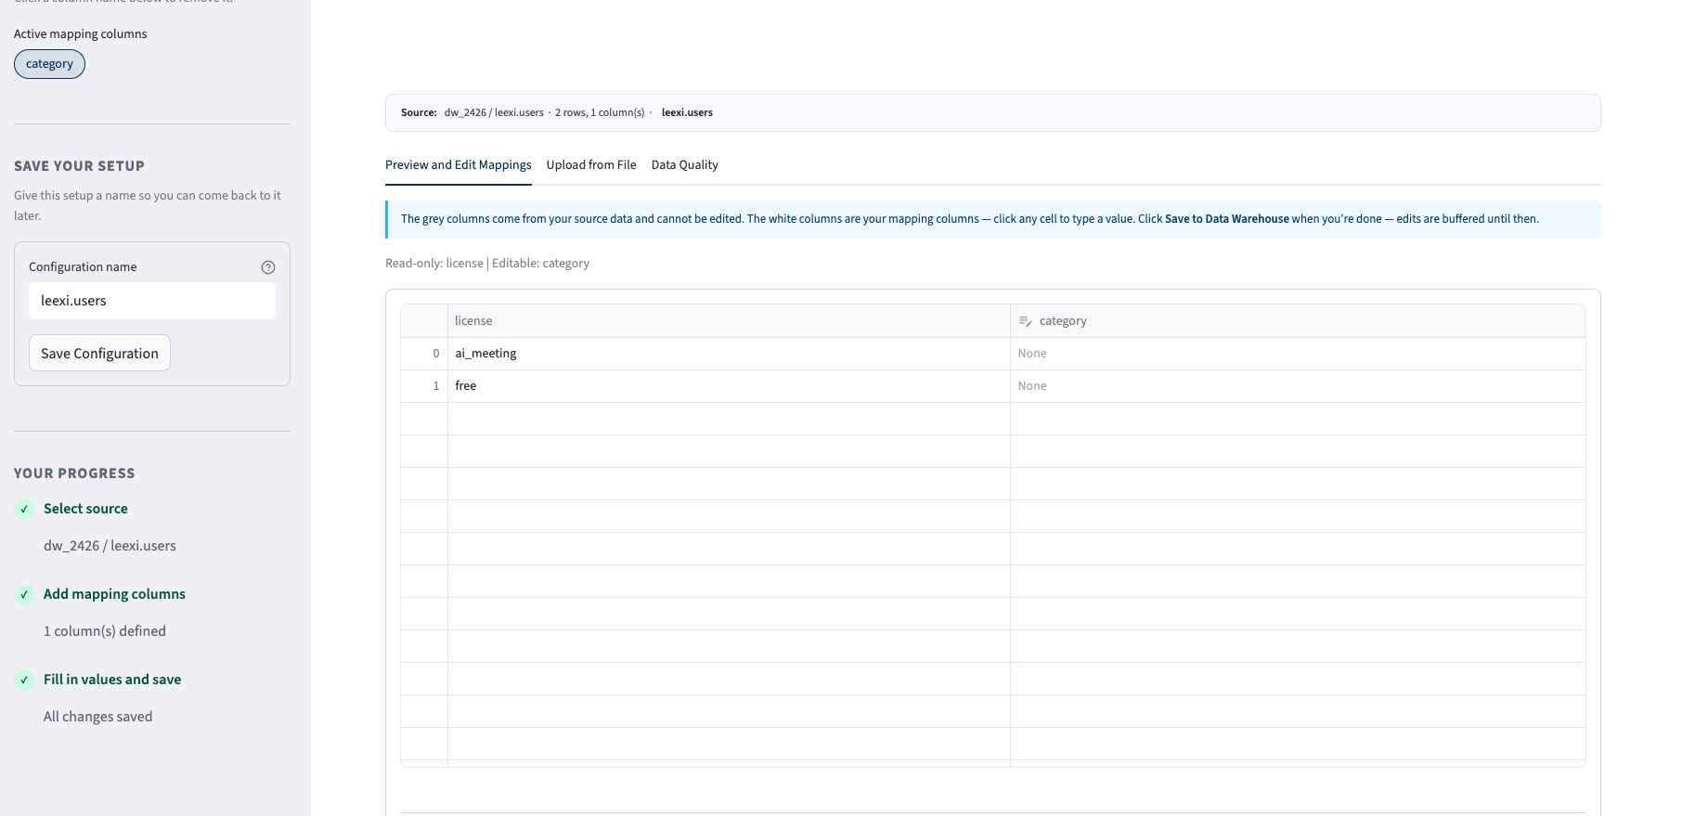The image size is (1682, 816).
Task: Click the SAVE YOUR SETUP heading
Action: point(79,166)
